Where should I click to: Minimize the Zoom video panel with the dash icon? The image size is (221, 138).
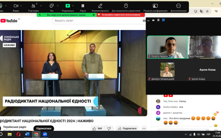tap(148, 20)
